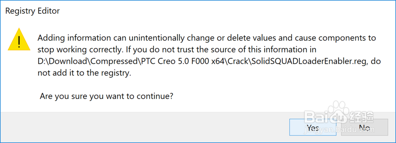The width and height of the screenshot is (396, 143).
Task: Click the Registry Editor title text
Action: point(32,11)
